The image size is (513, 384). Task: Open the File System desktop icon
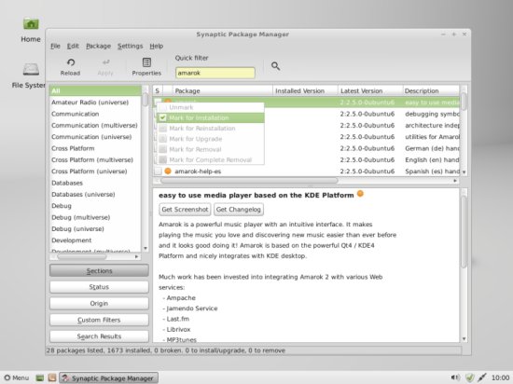point(29,75)
